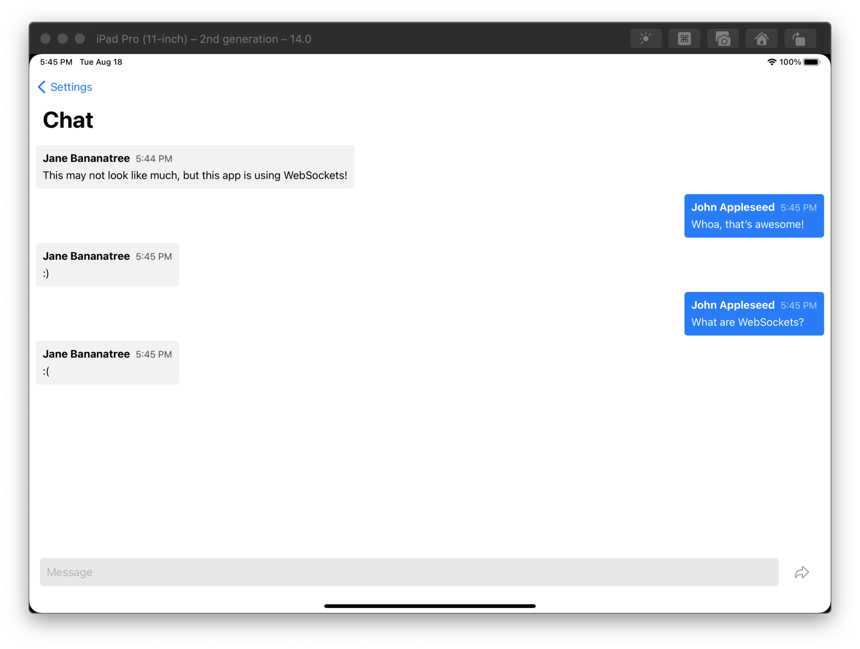Tap Jane's WebSockets announcement message bubble

195,167
